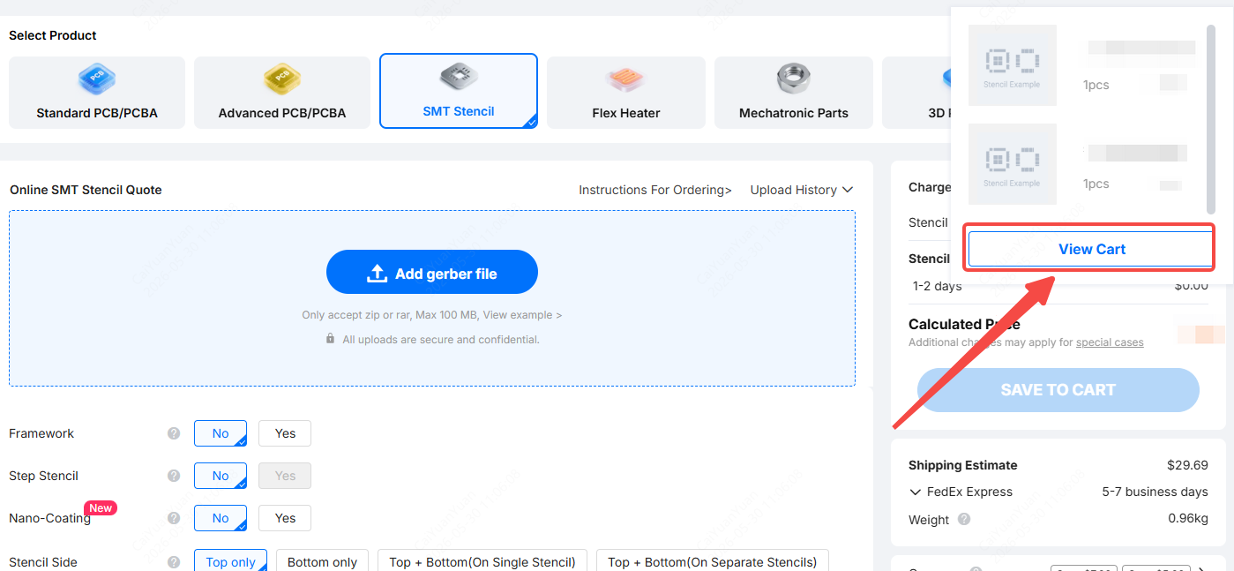Open the Nano-Coating help question icon

coord(174,518)
